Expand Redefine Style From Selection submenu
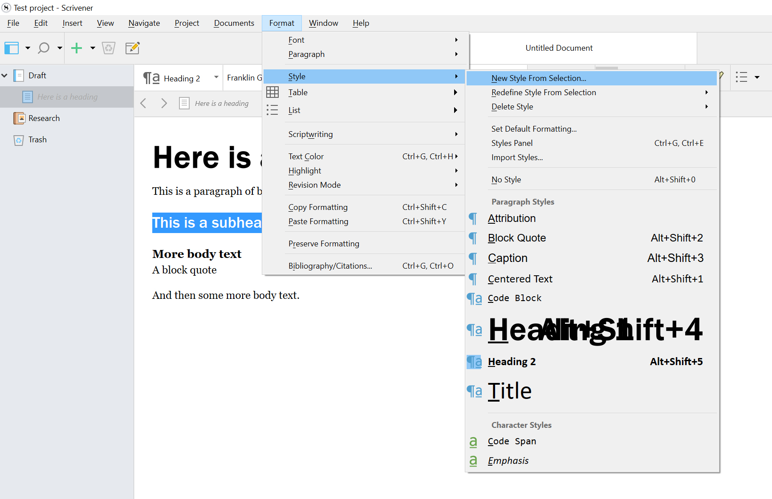This screenshot has height=499, width=772. click(592, 93)
